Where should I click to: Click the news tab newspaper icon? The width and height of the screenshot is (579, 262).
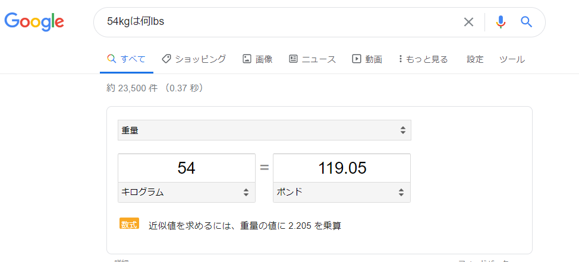pyautogui.click(x=293, y=59)
